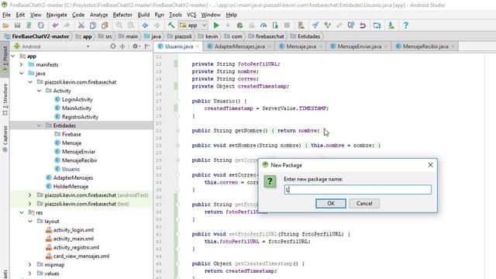Viewport: 496px width, 279px height.
Task: Expand the firebasechat (androidTest) package
Action: pos(30,195)
